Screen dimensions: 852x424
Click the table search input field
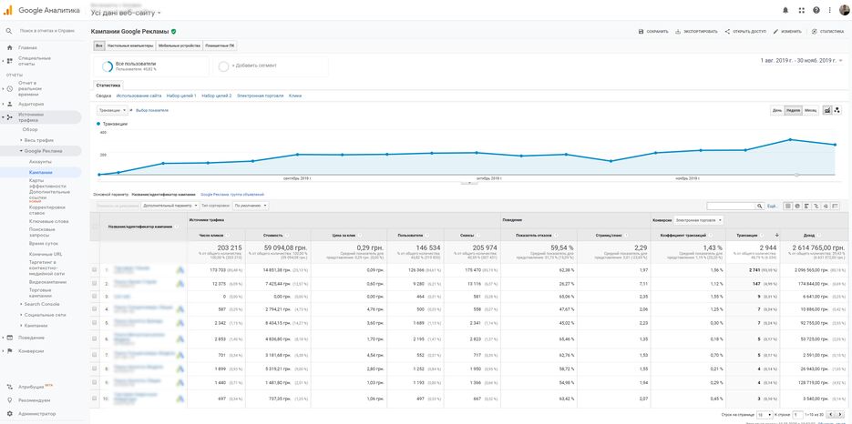click(732, 206)
